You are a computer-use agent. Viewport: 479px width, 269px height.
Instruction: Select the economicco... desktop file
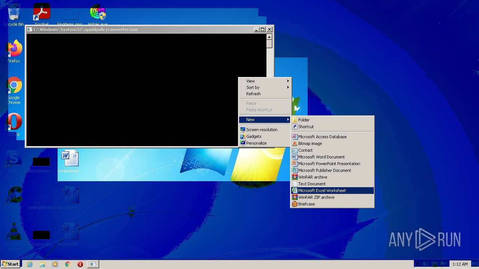tap(41, 164)
